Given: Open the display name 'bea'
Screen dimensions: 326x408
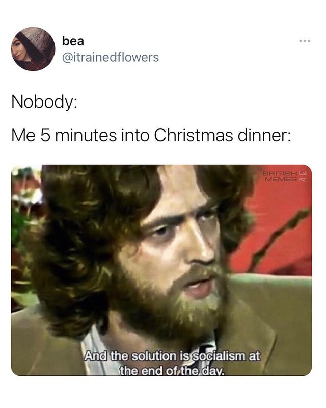Looking at the screenshot, I should (73, 41).
